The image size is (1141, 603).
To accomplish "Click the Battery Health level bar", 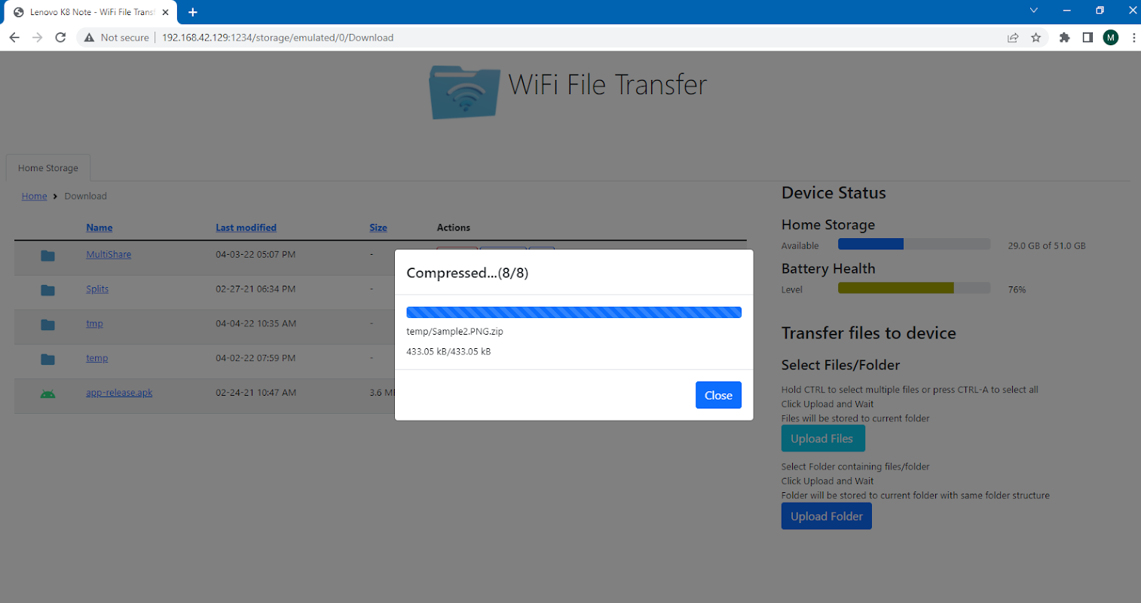I will (914, 288).
